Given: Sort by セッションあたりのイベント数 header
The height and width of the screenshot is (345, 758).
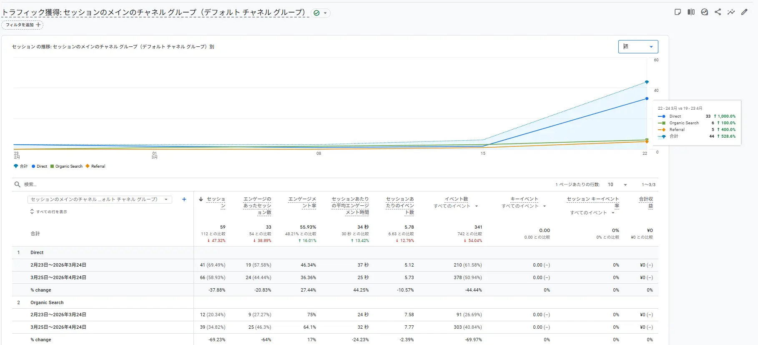Looking at the screenshot, I should tap(400, 206).
